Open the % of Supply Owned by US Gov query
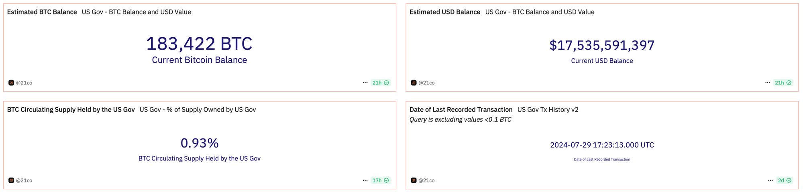803x194 pixels. pyautogui.click(x=198, y=110)
